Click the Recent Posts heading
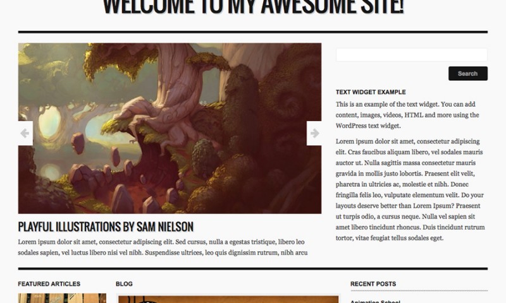Screen dimensions: 506x303 pyautogui.click(x=373, y=284)
